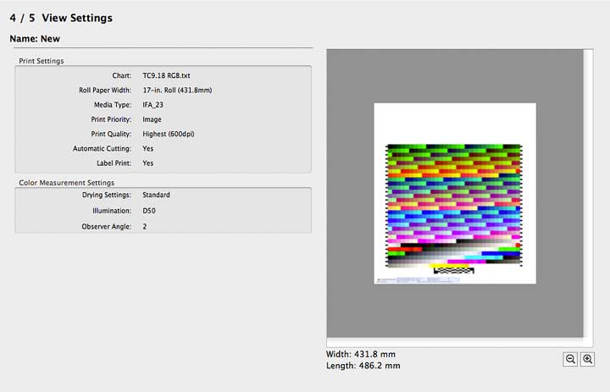Select the Automatic Cutting: label

pos(102,148)
